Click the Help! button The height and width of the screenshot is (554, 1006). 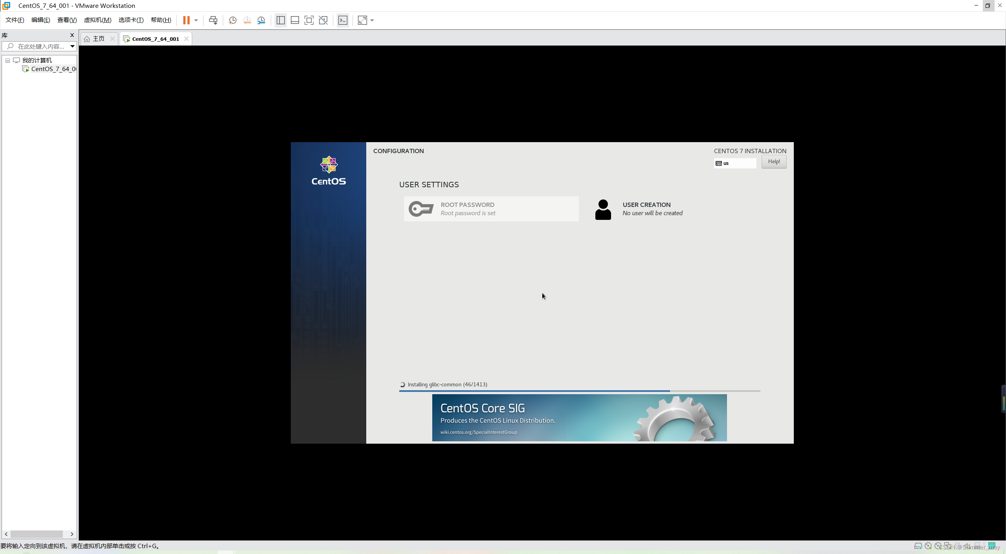774,161
